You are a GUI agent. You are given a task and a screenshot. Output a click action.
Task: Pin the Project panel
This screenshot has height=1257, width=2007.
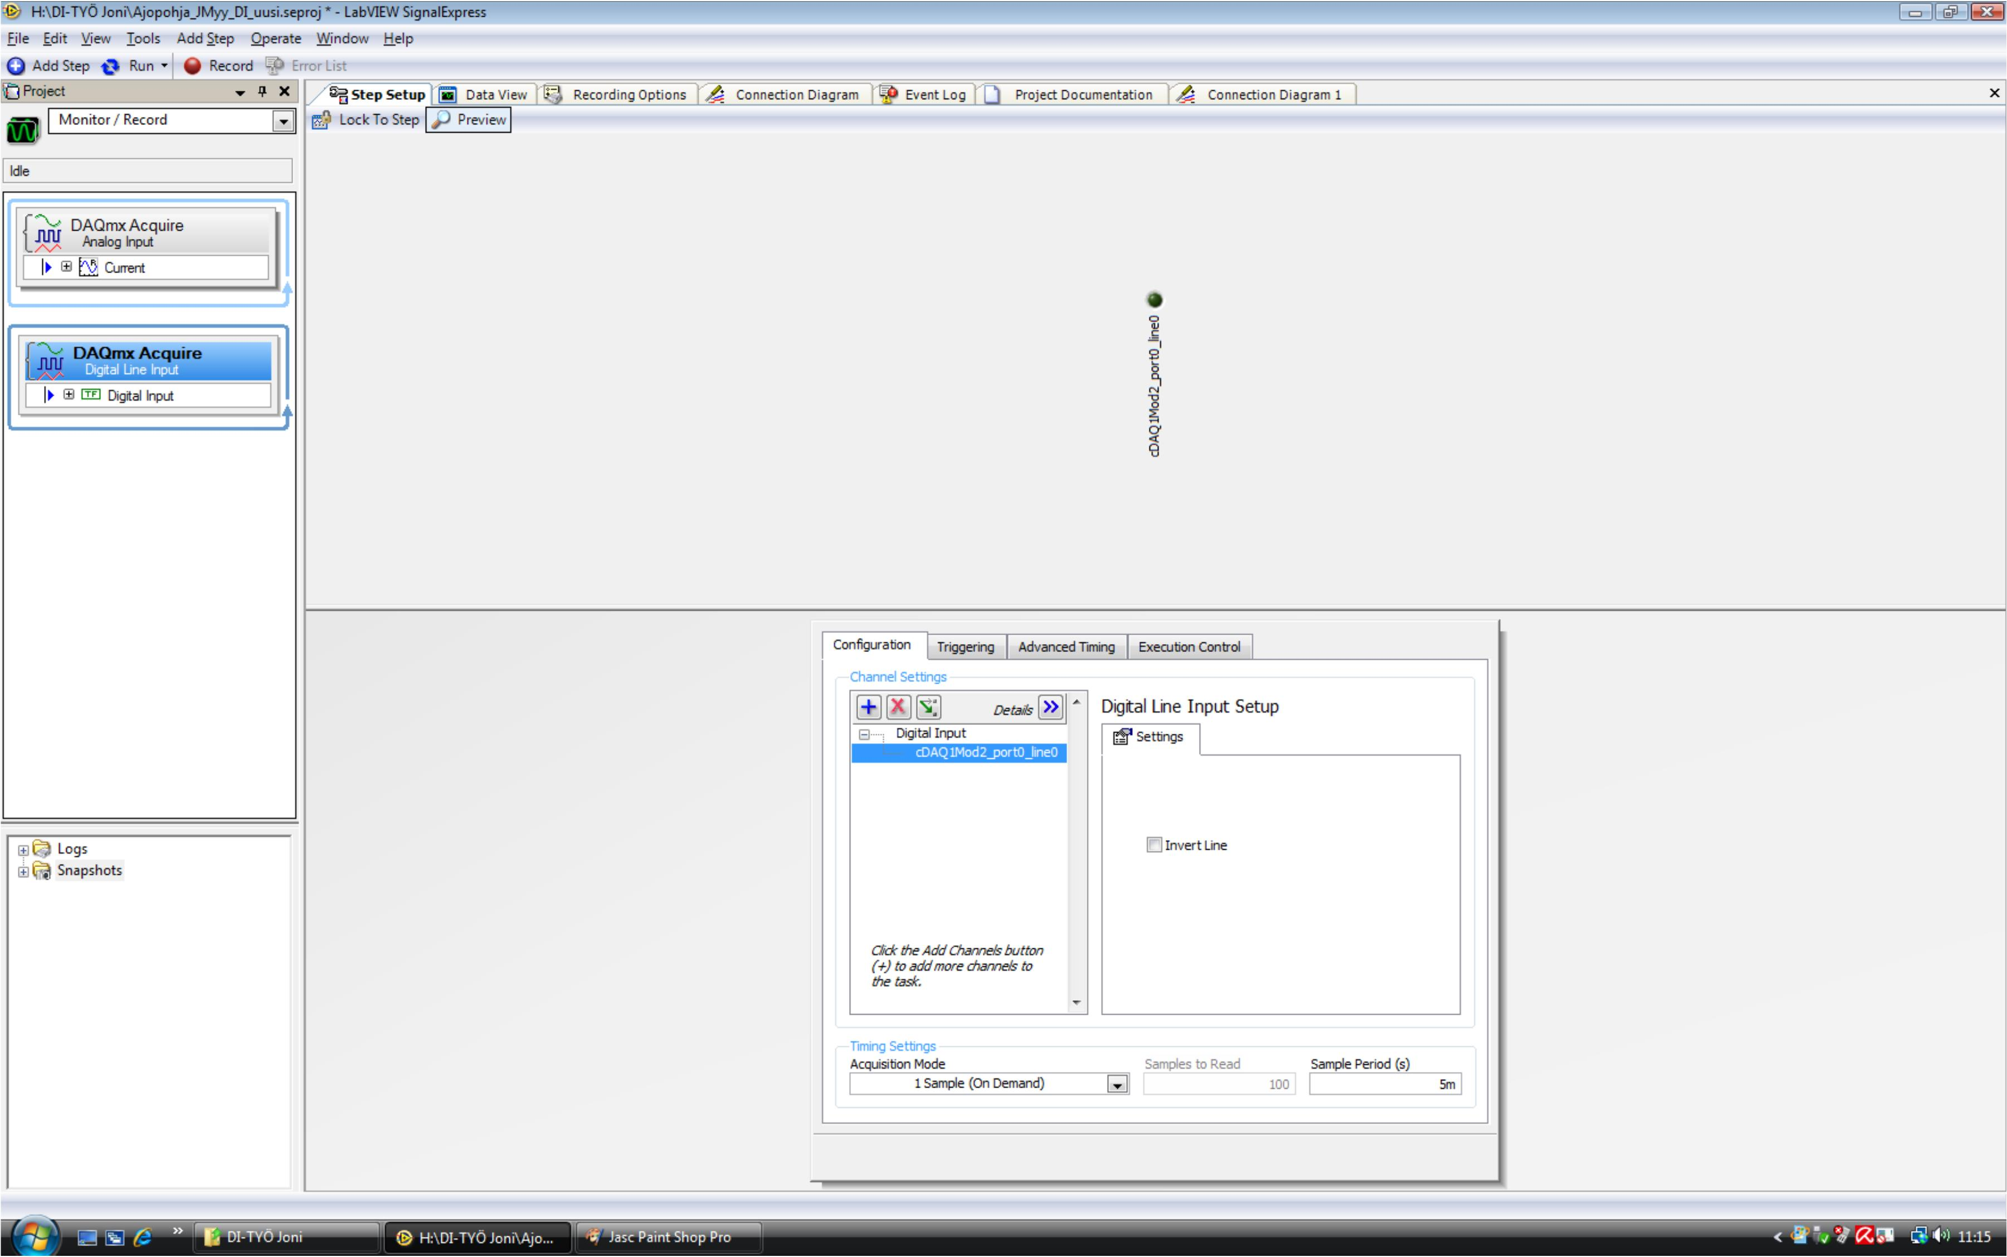pyautogui.click(x=263, y=91)
